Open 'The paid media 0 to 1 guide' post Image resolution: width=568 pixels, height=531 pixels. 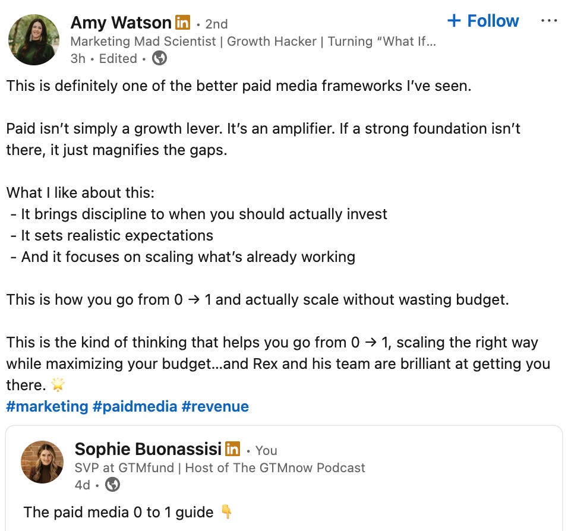click(x=118, y=512)
